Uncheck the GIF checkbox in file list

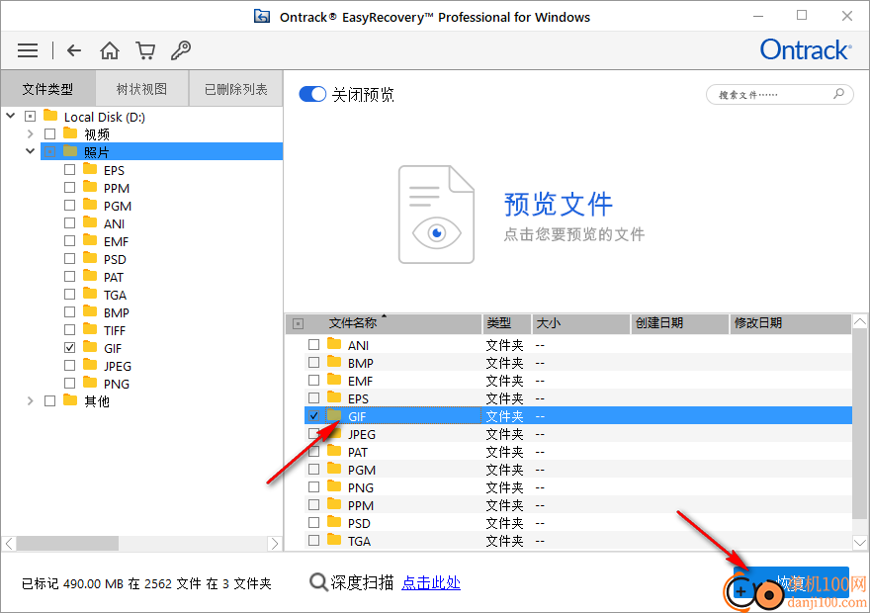[313, 415]
